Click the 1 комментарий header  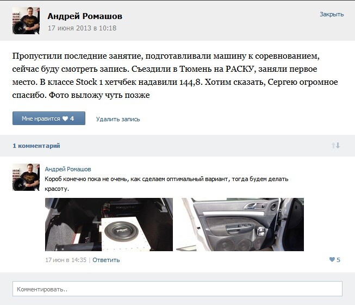click(36, 146)
